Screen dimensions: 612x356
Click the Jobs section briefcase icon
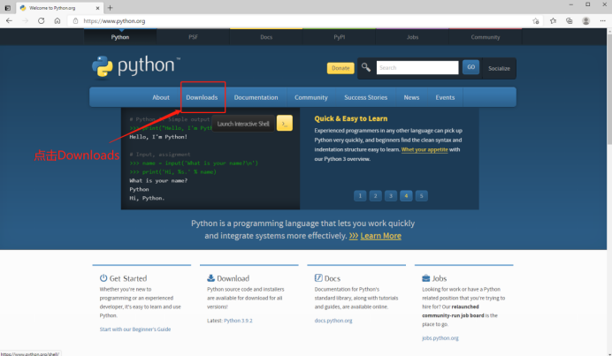click(x=425, y=278)
